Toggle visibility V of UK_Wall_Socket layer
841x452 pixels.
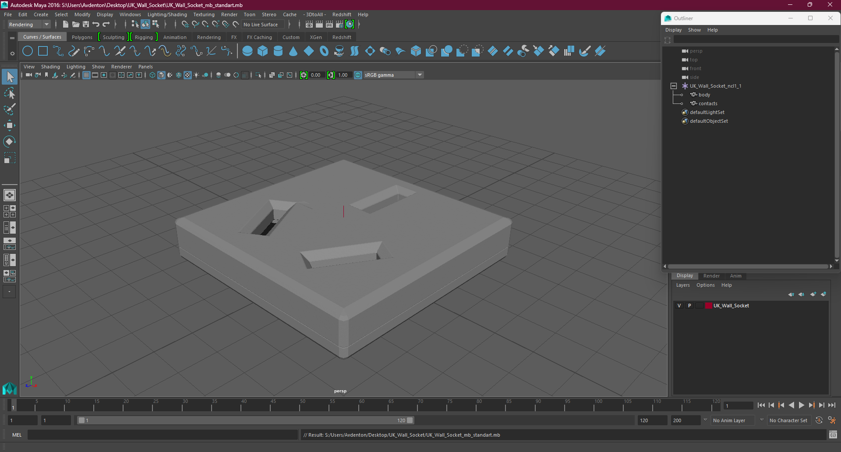pos(679,306)
